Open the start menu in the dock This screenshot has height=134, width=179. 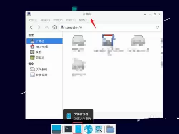pos(56,129)
